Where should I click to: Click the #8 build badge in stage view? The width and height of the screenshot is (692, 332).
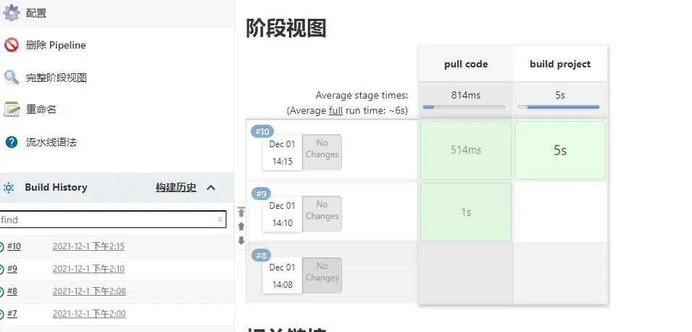coord(262,255)
